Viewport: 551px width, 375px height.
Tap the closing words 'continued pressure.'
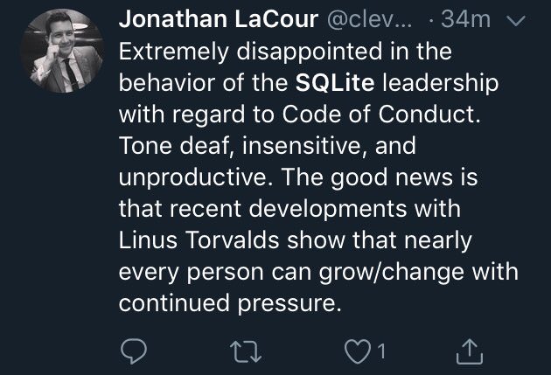pos(230,303)
